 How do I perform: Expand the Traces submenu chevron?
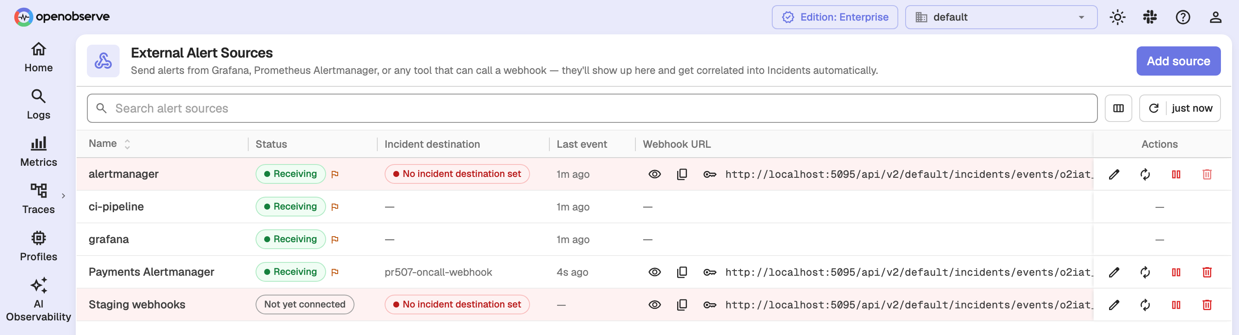pos(64,196)
